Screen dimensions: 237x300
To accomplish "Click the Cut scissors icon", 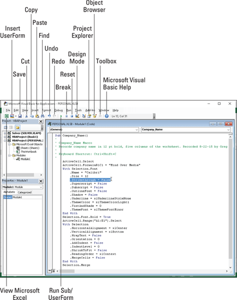I will pyautogui.click(x=26, y=116).
